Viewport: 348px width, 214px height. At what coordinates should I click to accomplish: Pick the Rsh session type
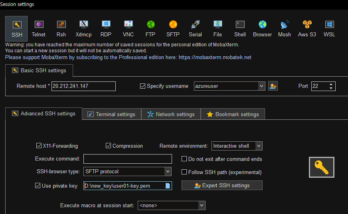(x=61, y=29)
